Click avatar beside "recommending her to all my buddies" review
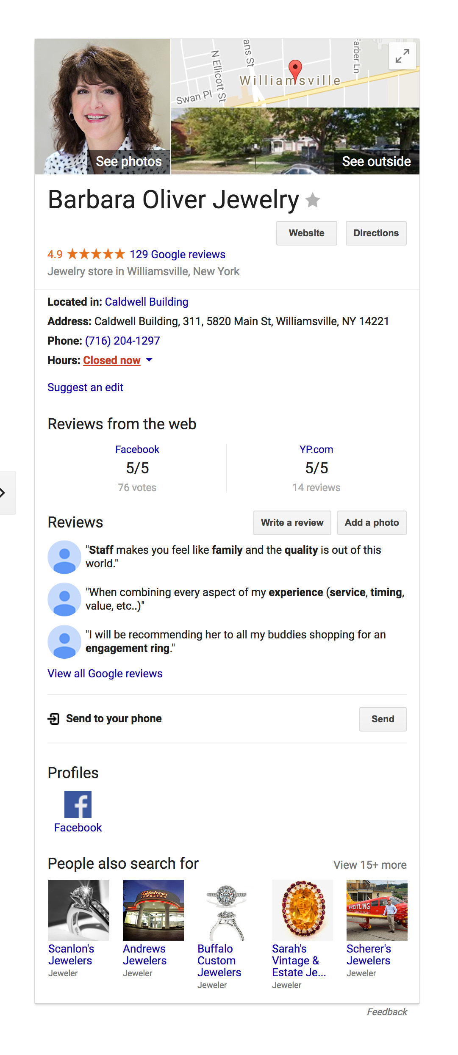 point(64,641)
